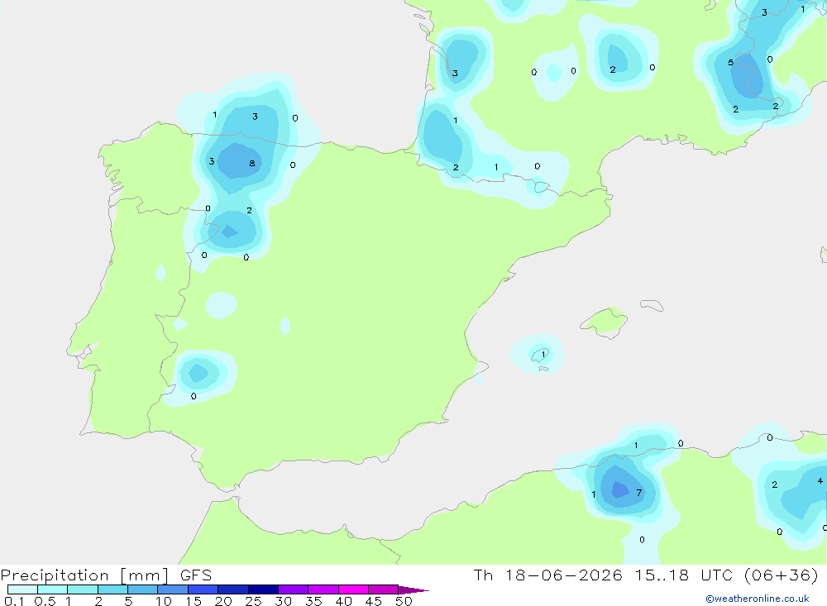This screenshot has width=827, height=606.
Task: Click the 15 legend scale label
Action: click(194, 601)
